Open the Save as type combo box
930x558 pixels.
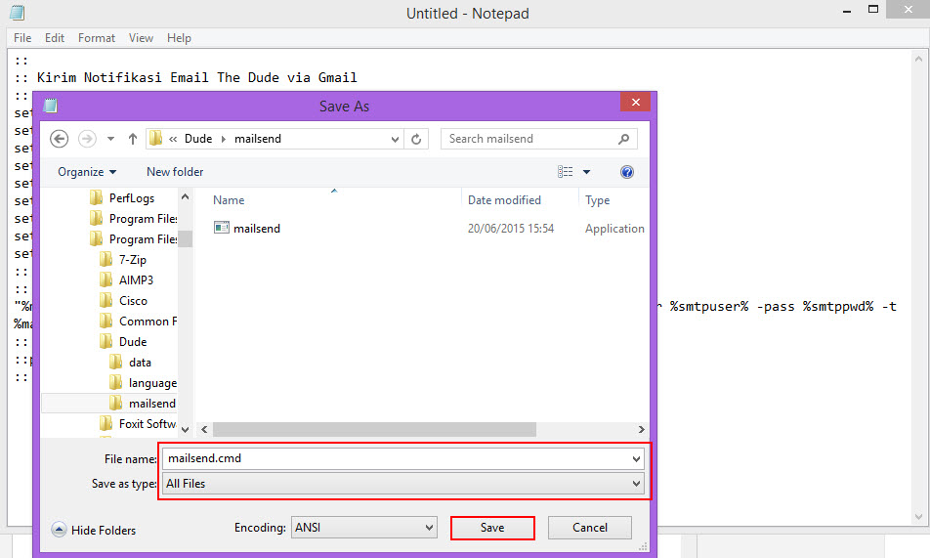pos(403,483)
